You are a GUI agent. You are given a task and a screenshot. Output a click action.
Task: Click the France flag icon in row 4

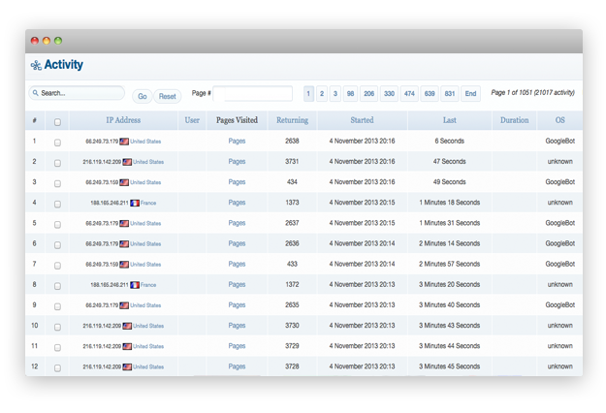tap(135, 203)
